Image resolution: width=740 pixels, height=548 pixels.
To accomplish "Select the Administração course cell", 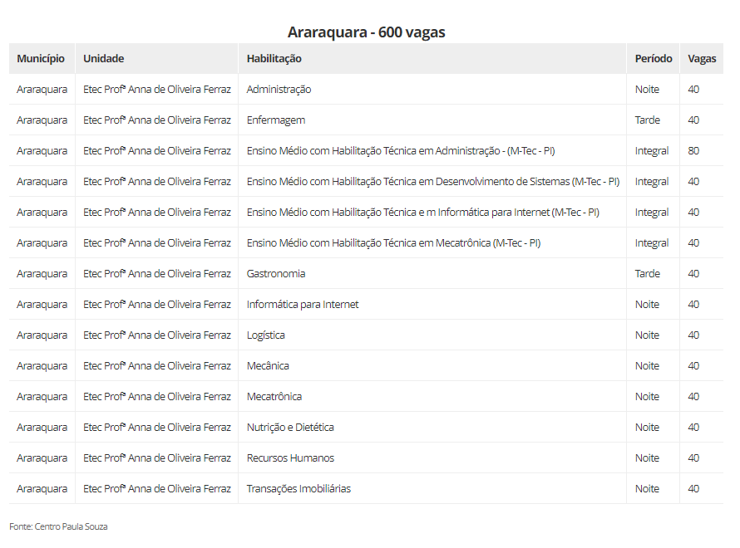I will click(x=279, y=90).
